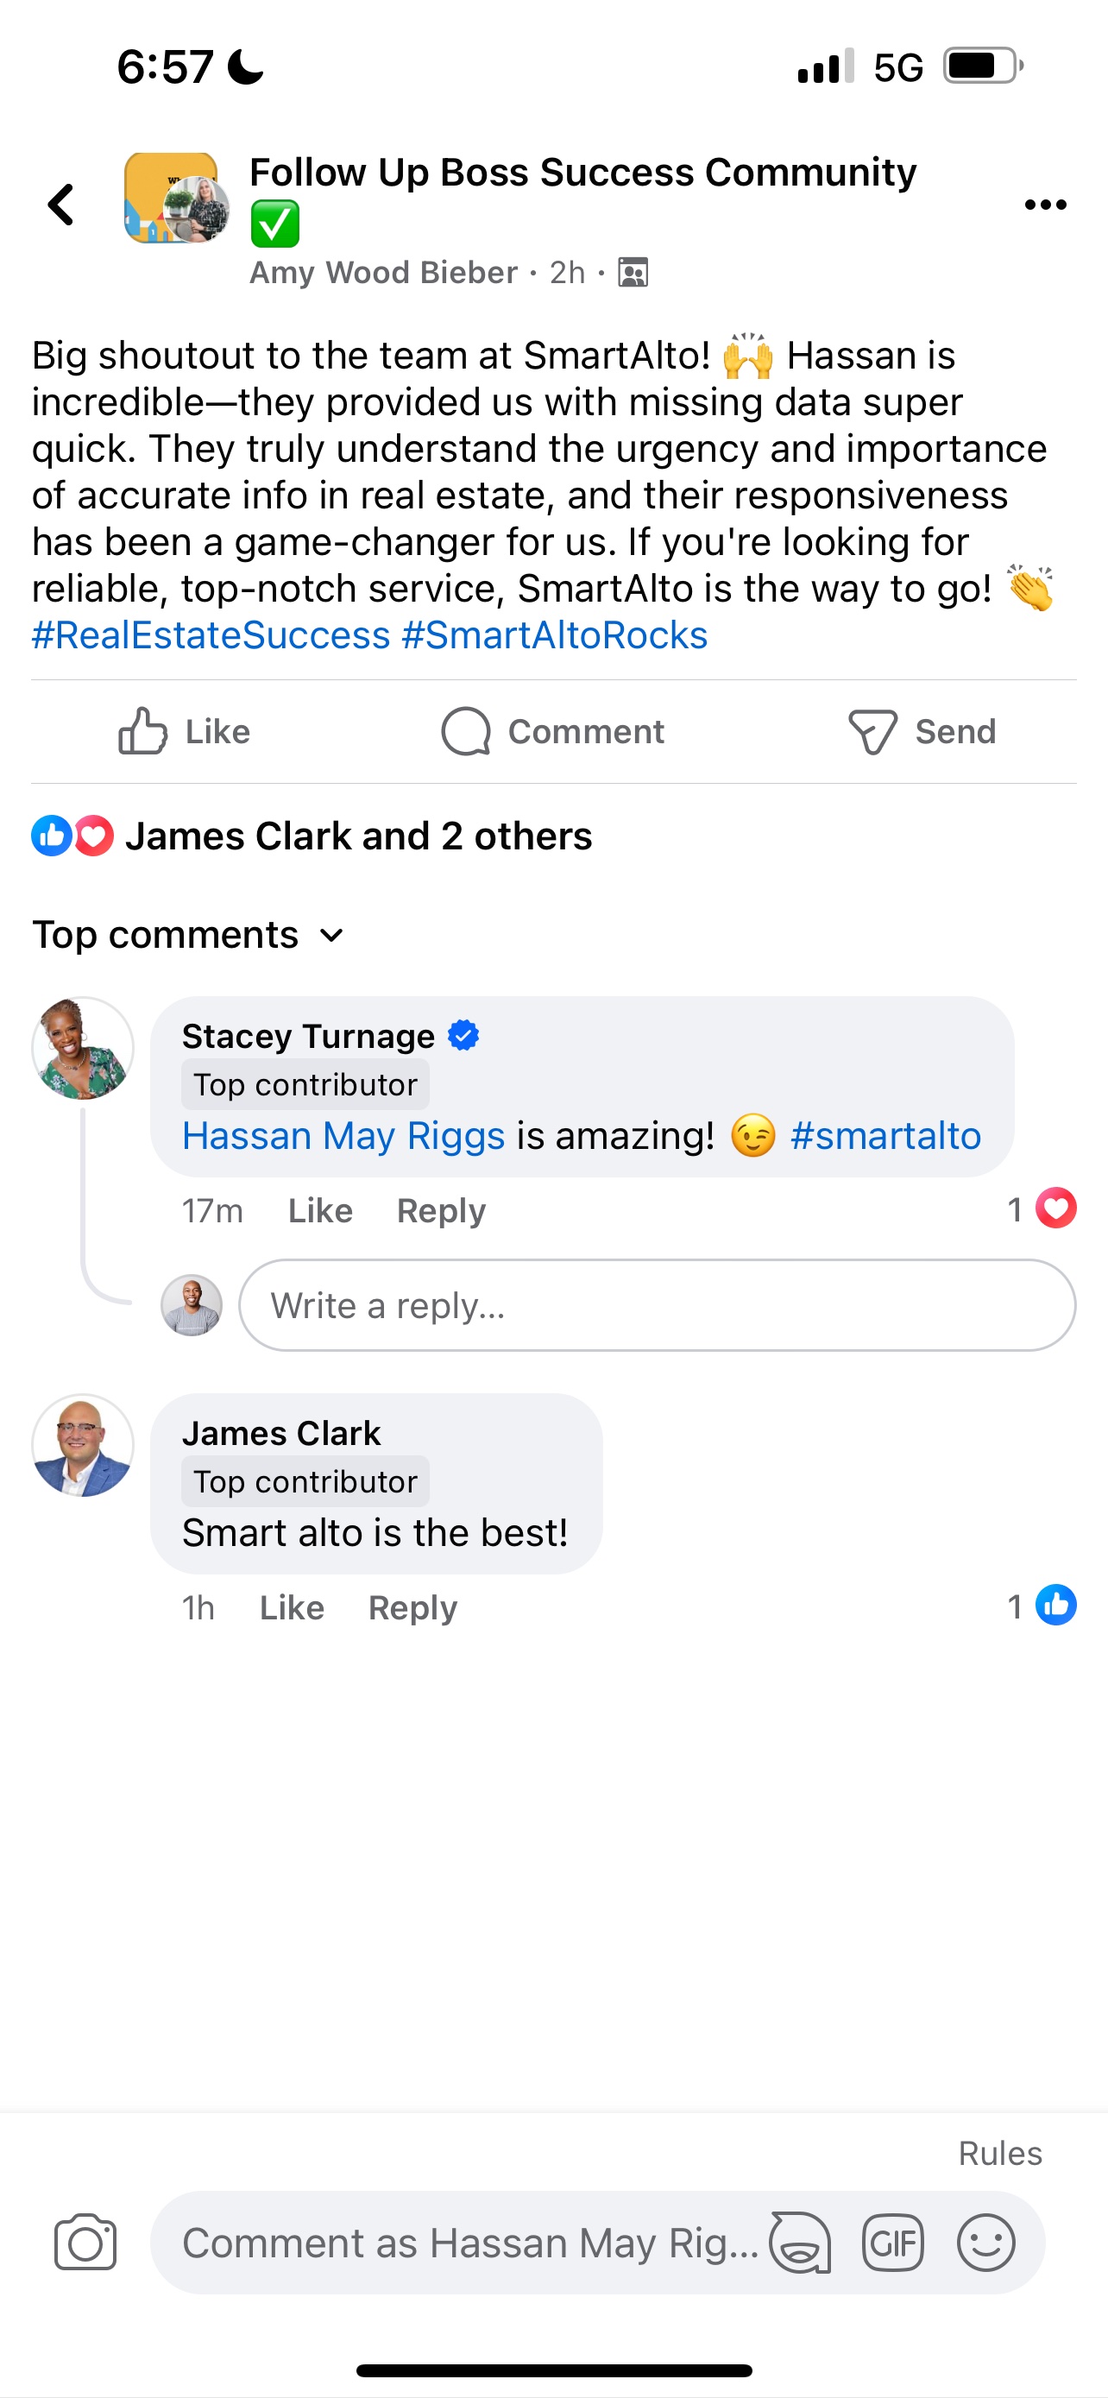Open Hassan May Riggs profile mention
This screenshot has height=2398, width=1108.
tap(343, 1136)
